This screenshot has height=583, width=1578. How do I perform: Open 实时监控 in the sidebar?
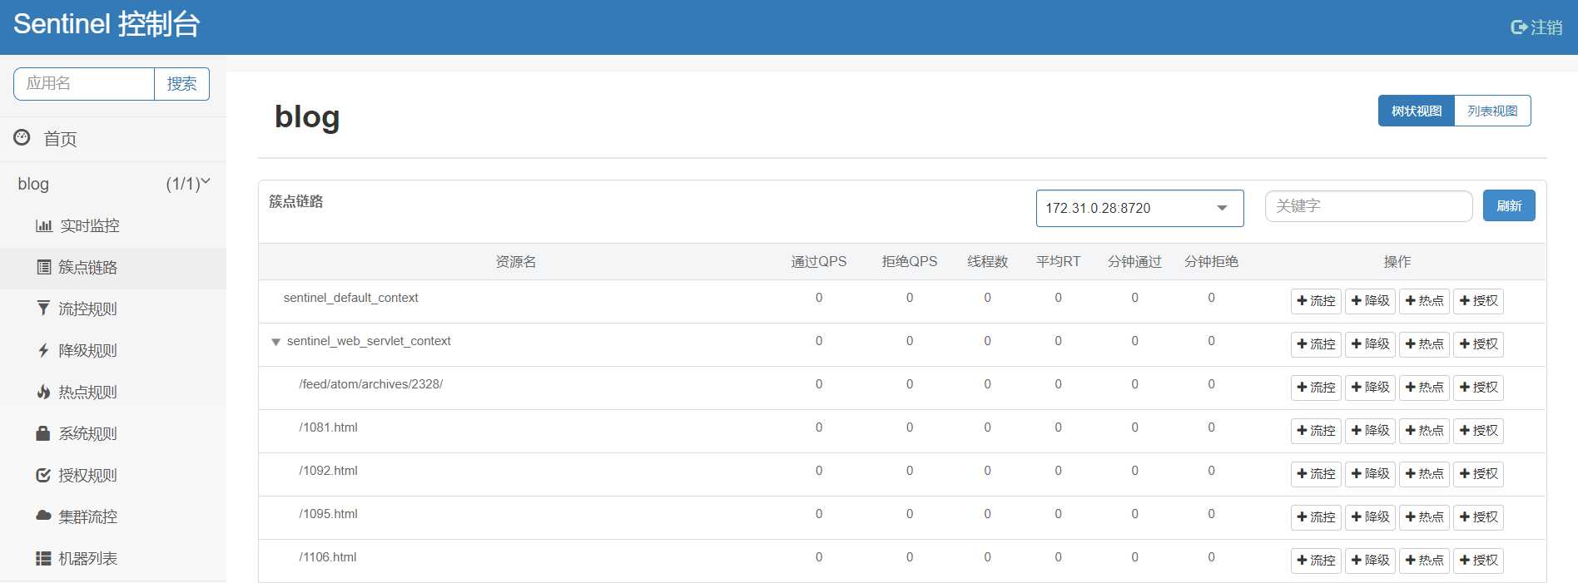point(90,225)
